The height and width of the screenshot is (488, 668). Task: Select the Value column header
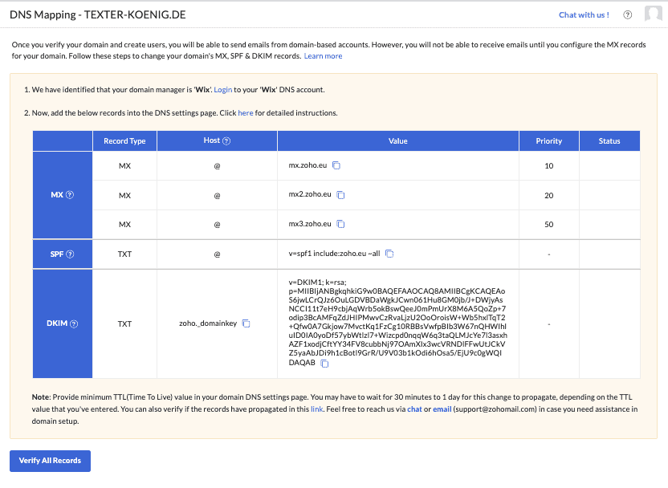pyautogui.click(x=398, y=141)
